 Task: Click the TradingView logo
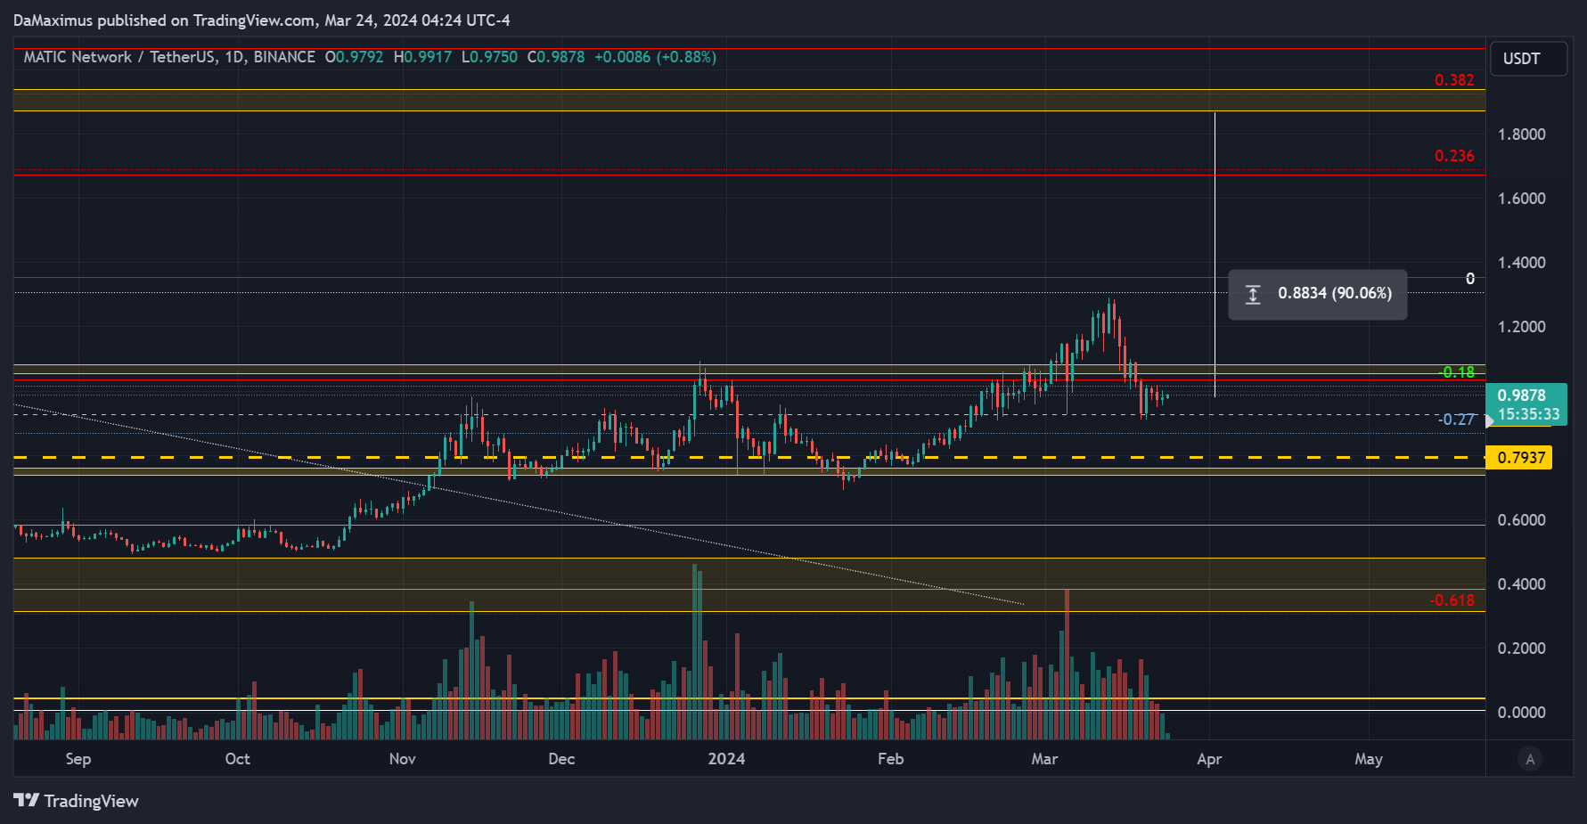click(x=76, y=801)
